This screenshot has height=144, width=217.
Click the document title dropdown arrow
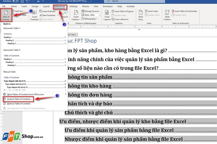pyautogui.click(x=91, y=1)
